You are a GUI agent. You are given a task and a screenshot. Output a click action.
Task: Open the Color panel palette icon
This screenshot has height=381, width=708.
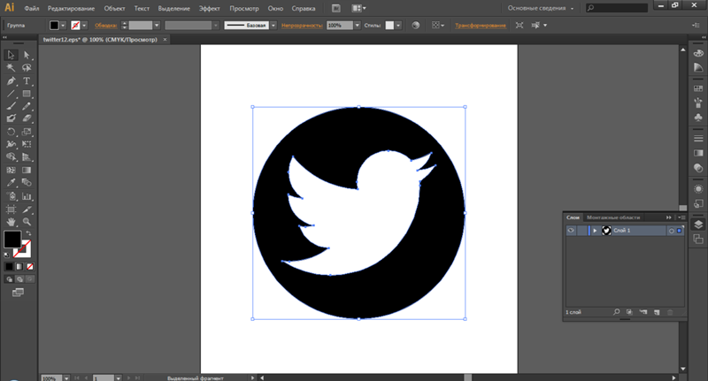tap(698, 53)
